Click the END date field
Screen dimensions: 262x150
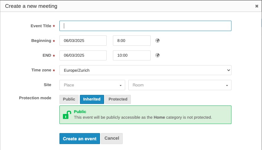[x=83, y=55]
